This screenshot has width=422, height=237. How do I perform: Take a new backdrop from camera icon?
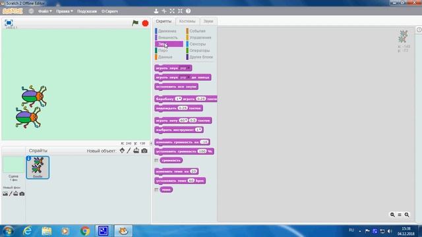pyautogui.click(x=22, y=194)
